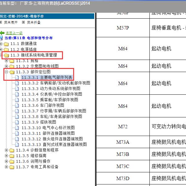Click the page icon for 11.3.3.9 搭铁视图
The width and height of the screenshot is (186, 186).
(x=17, y=122)
